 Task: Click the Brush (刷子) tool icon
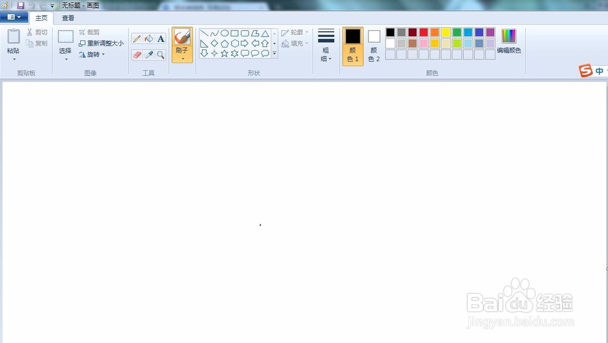pos(182,37)
